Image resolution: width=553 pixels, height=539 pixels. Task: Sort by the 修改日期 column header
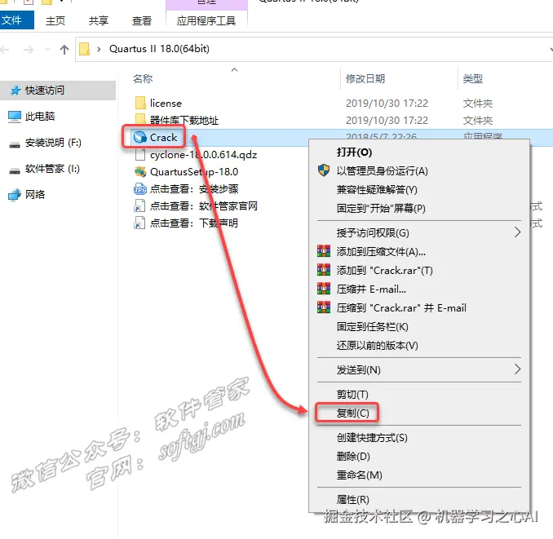tap(365, 78)
